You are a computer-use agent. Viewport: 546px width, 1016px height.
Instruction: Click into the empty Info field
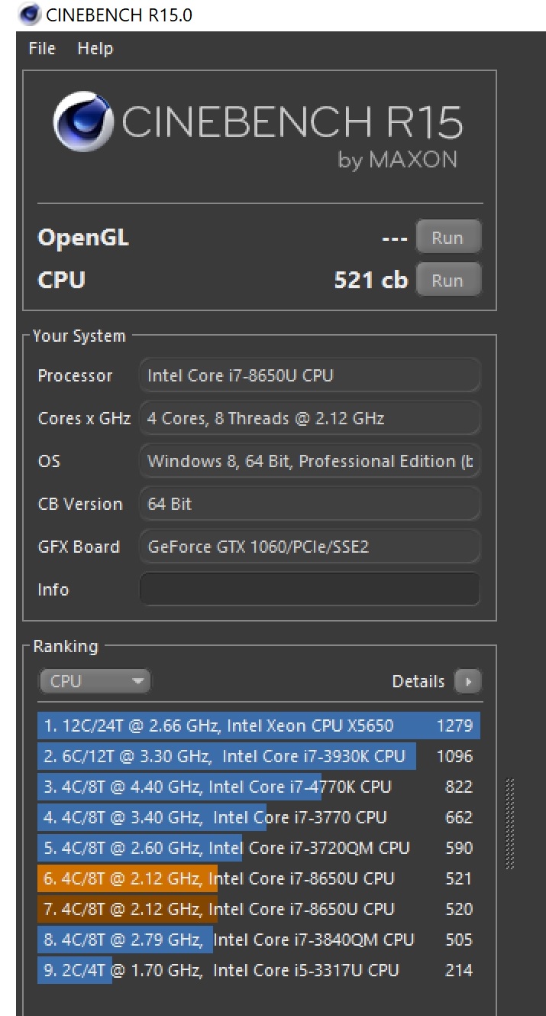coord(310,589)
